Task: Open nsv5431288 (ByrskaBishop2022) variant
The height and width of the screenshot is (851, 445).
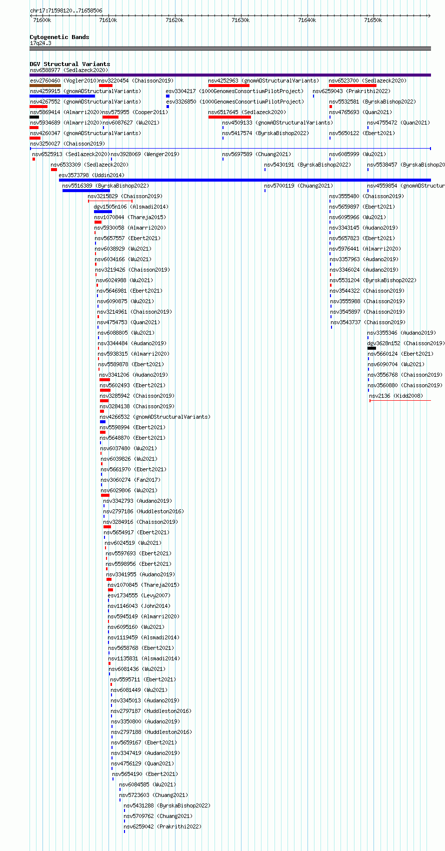Action: (167, 806)
